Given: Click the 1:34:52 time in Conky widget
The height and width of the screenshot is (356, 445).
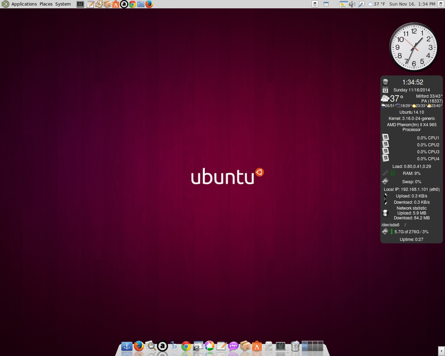Looking at the screenshot, I should (x=413, y=82).
